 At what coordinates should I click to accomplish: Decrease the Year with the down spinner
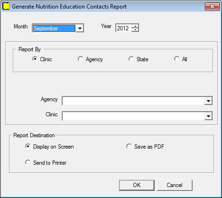(x=135, y=30)
